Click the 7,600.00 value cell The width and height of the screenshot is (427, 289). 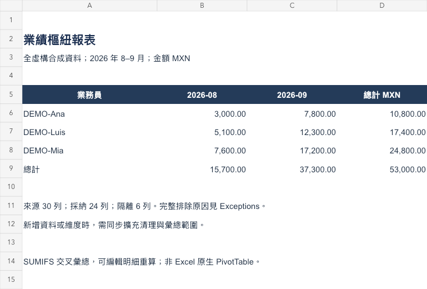202,151
